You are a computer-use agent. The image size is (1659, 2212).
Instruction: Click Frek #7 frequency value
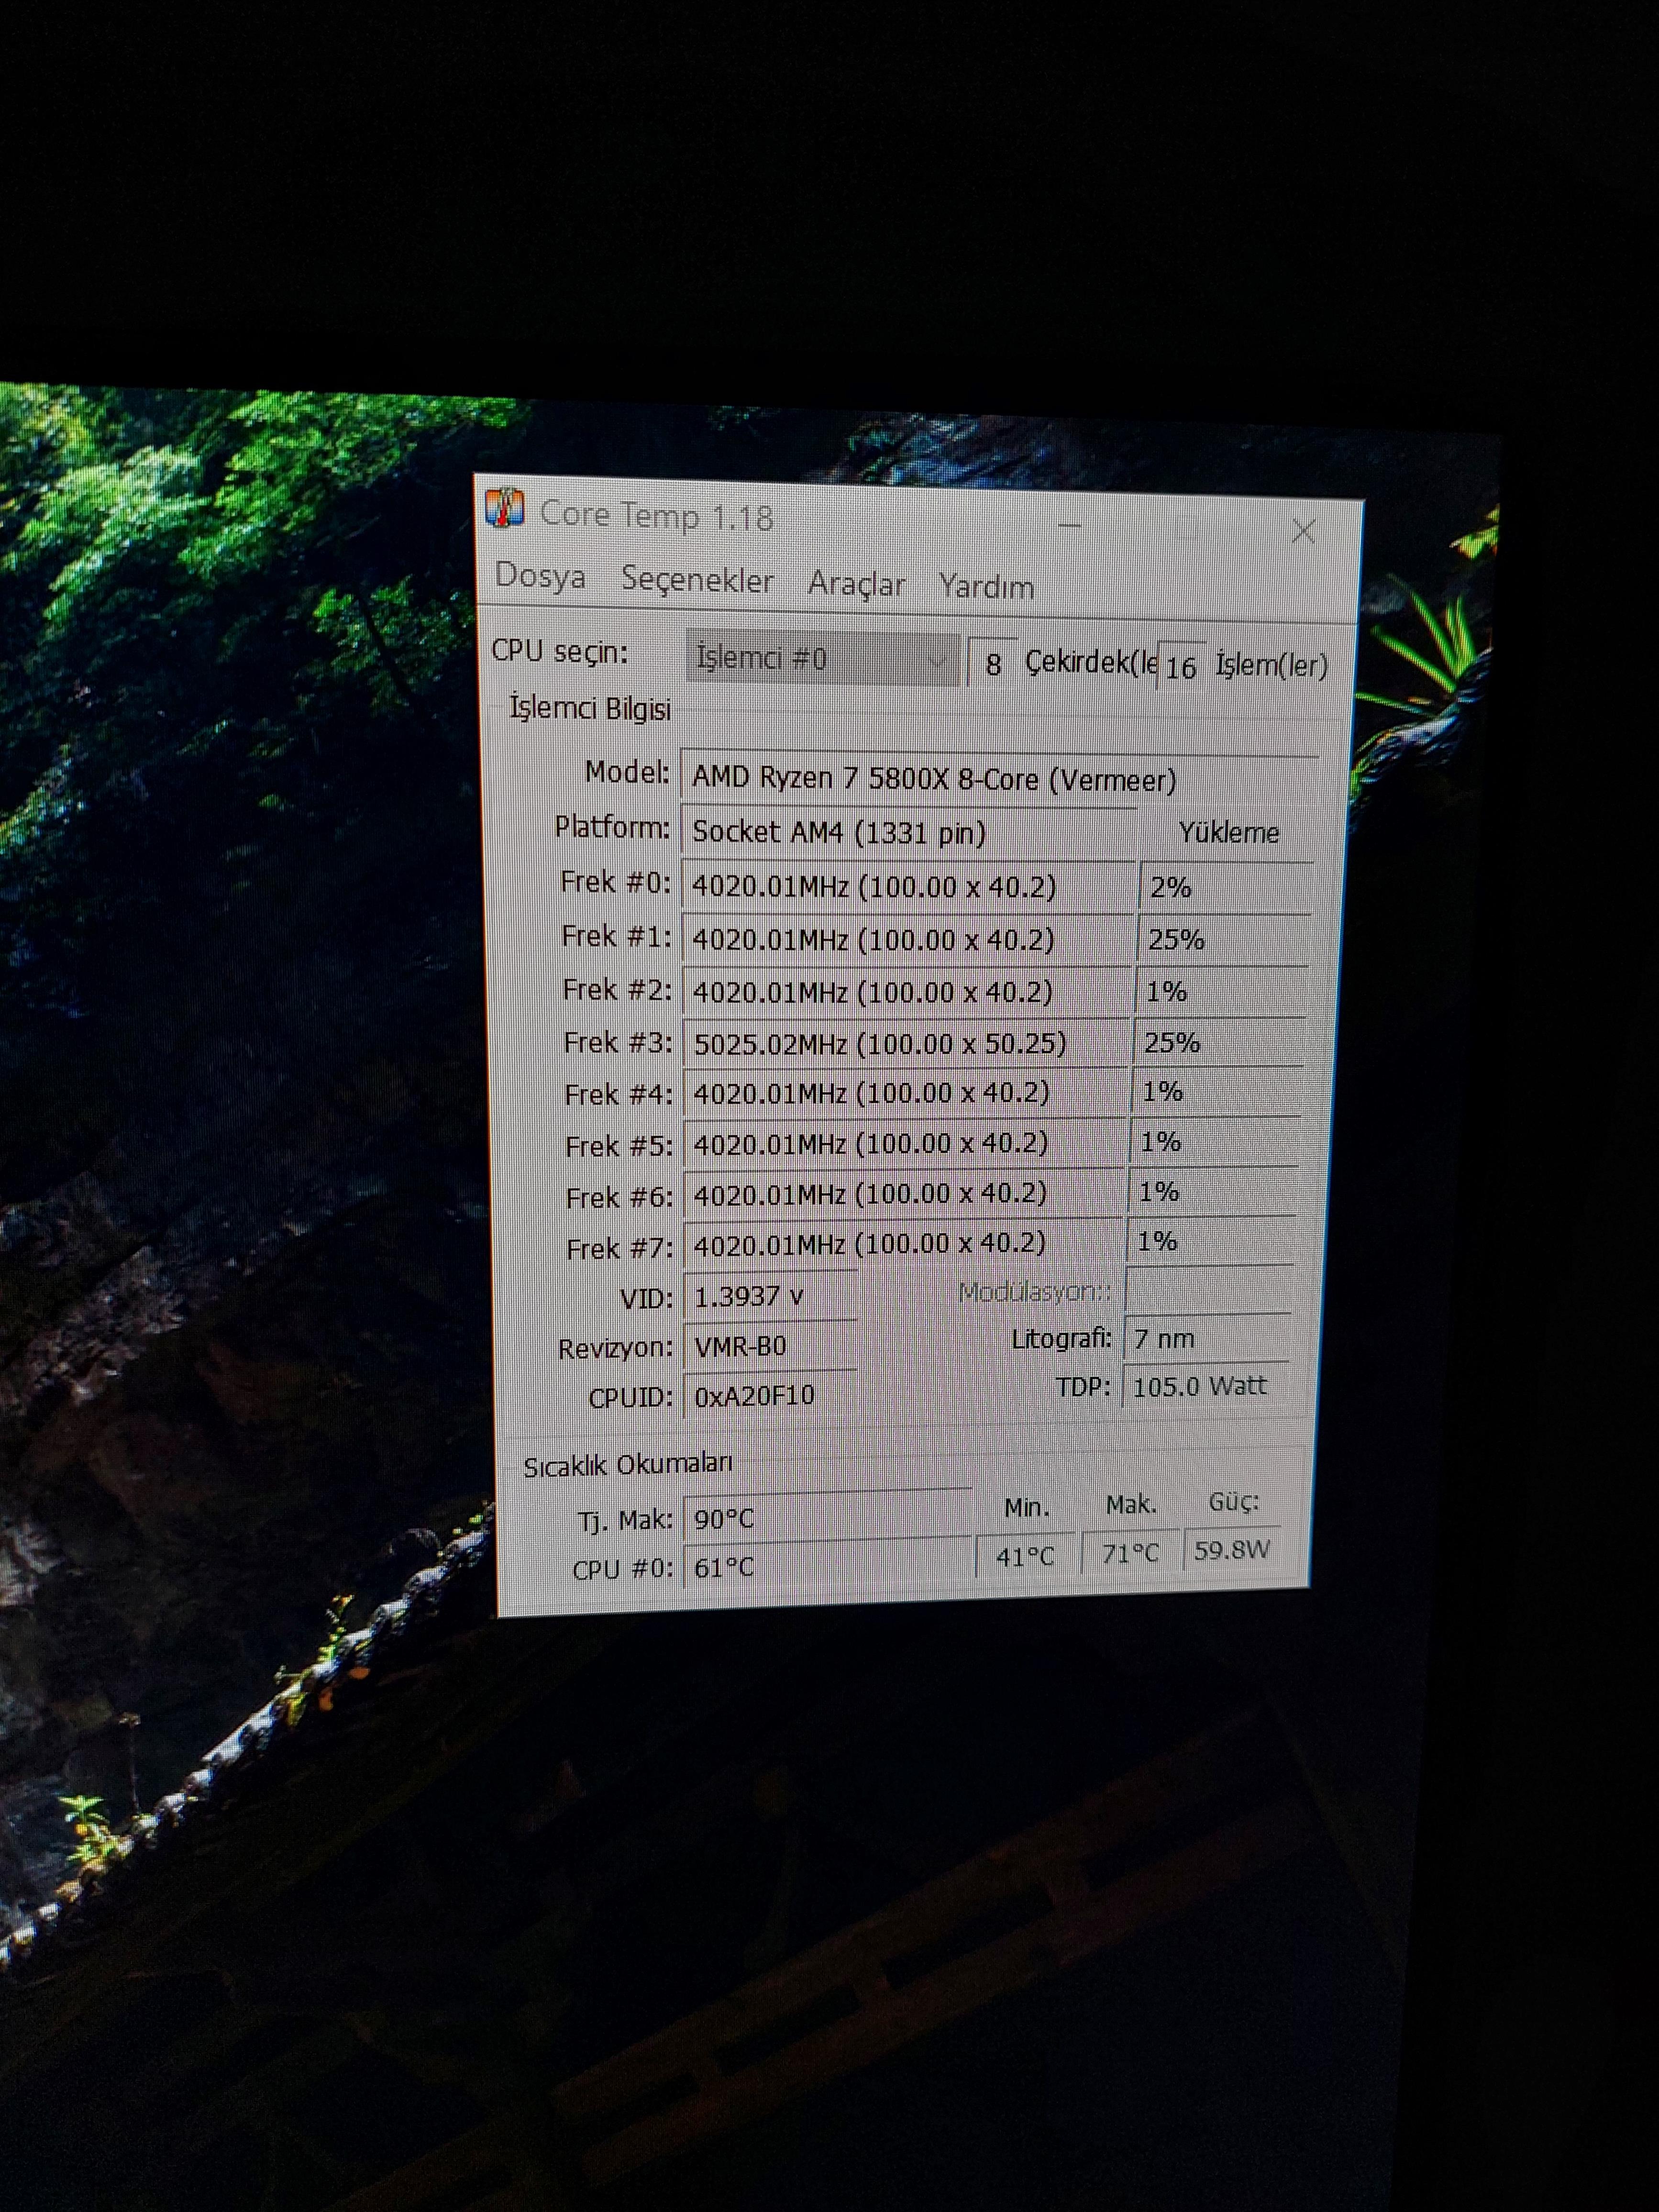coord(904,1243)
